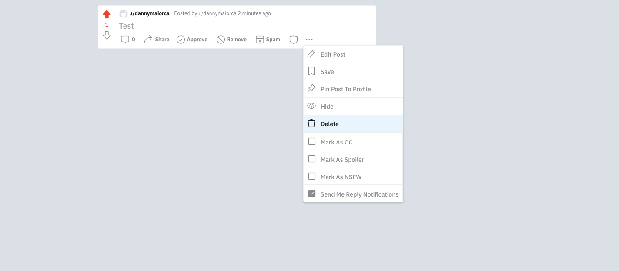Click the Remove circle-slash icon
This screenshot has height=271, width=619.
tap(221, 40)
